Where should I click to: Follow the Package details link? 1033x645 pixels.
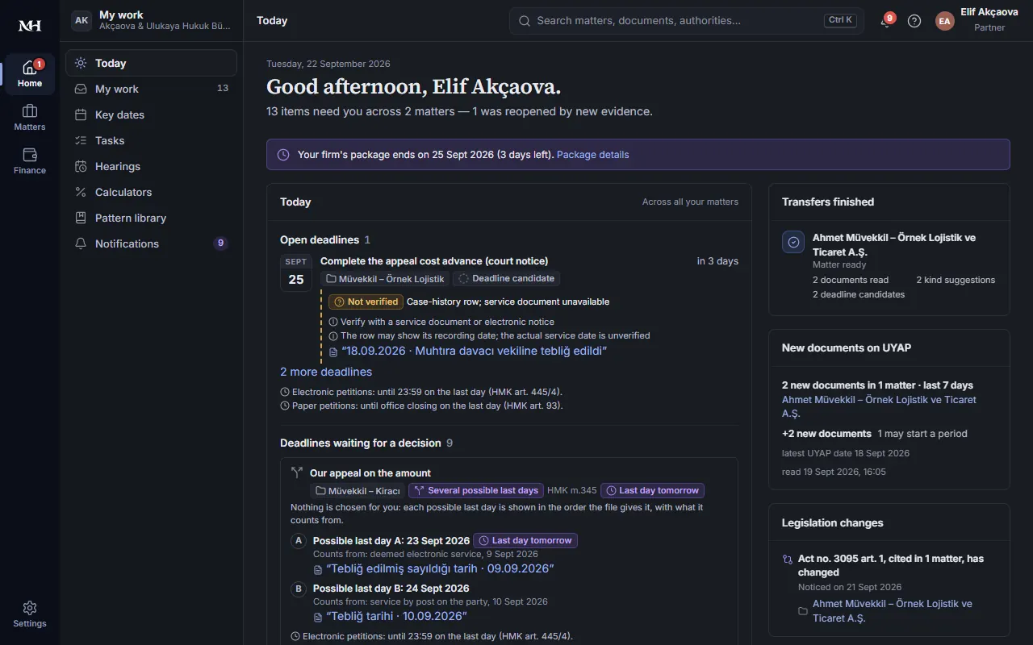pos(592,155)
